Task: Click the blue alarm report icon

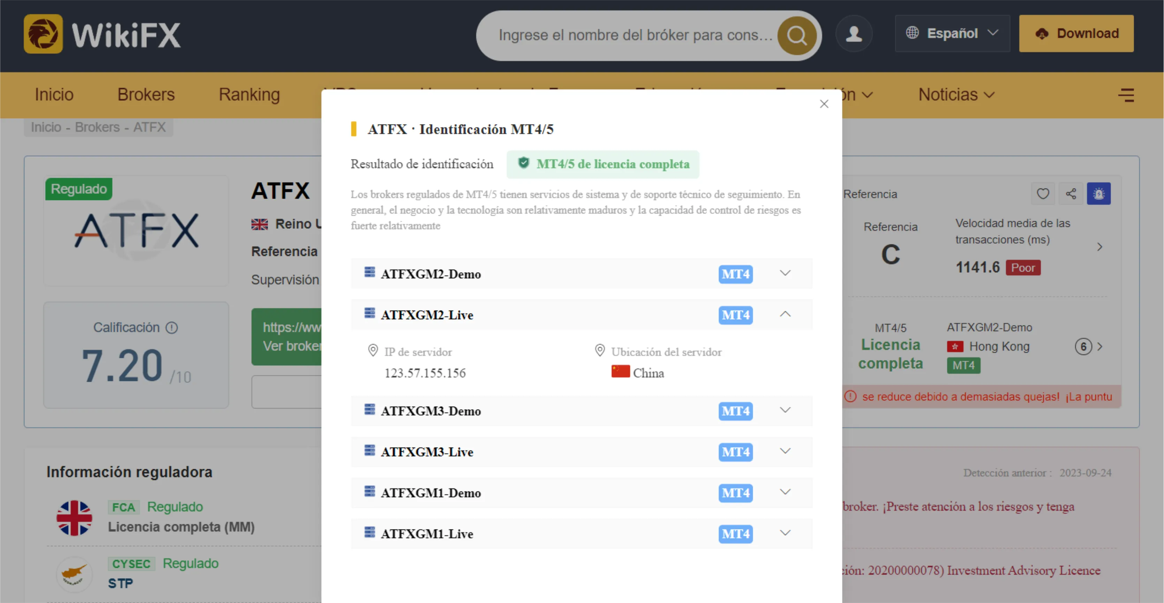Action: tap(1098, 193)
